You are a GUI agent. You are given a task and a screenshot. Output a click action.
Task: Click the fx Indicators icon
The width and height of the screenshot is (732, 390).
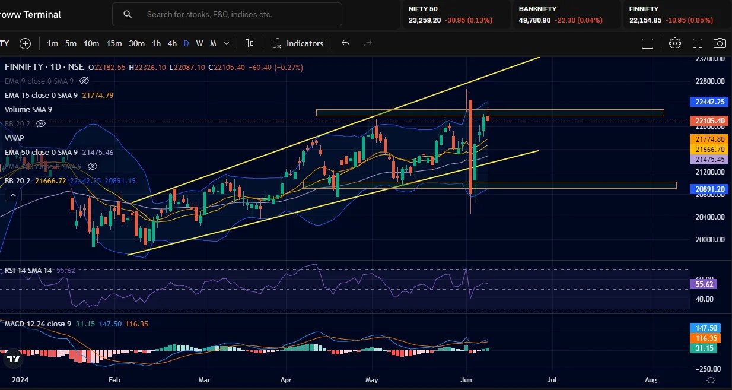pos(277,43)
